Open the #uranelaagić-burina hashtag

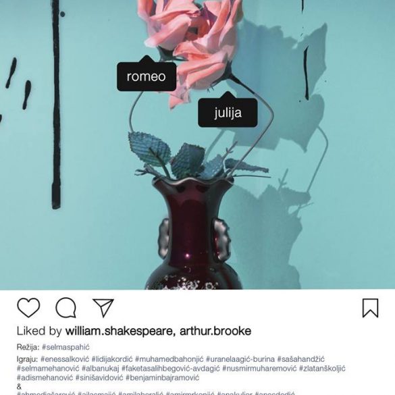[240, 359]
